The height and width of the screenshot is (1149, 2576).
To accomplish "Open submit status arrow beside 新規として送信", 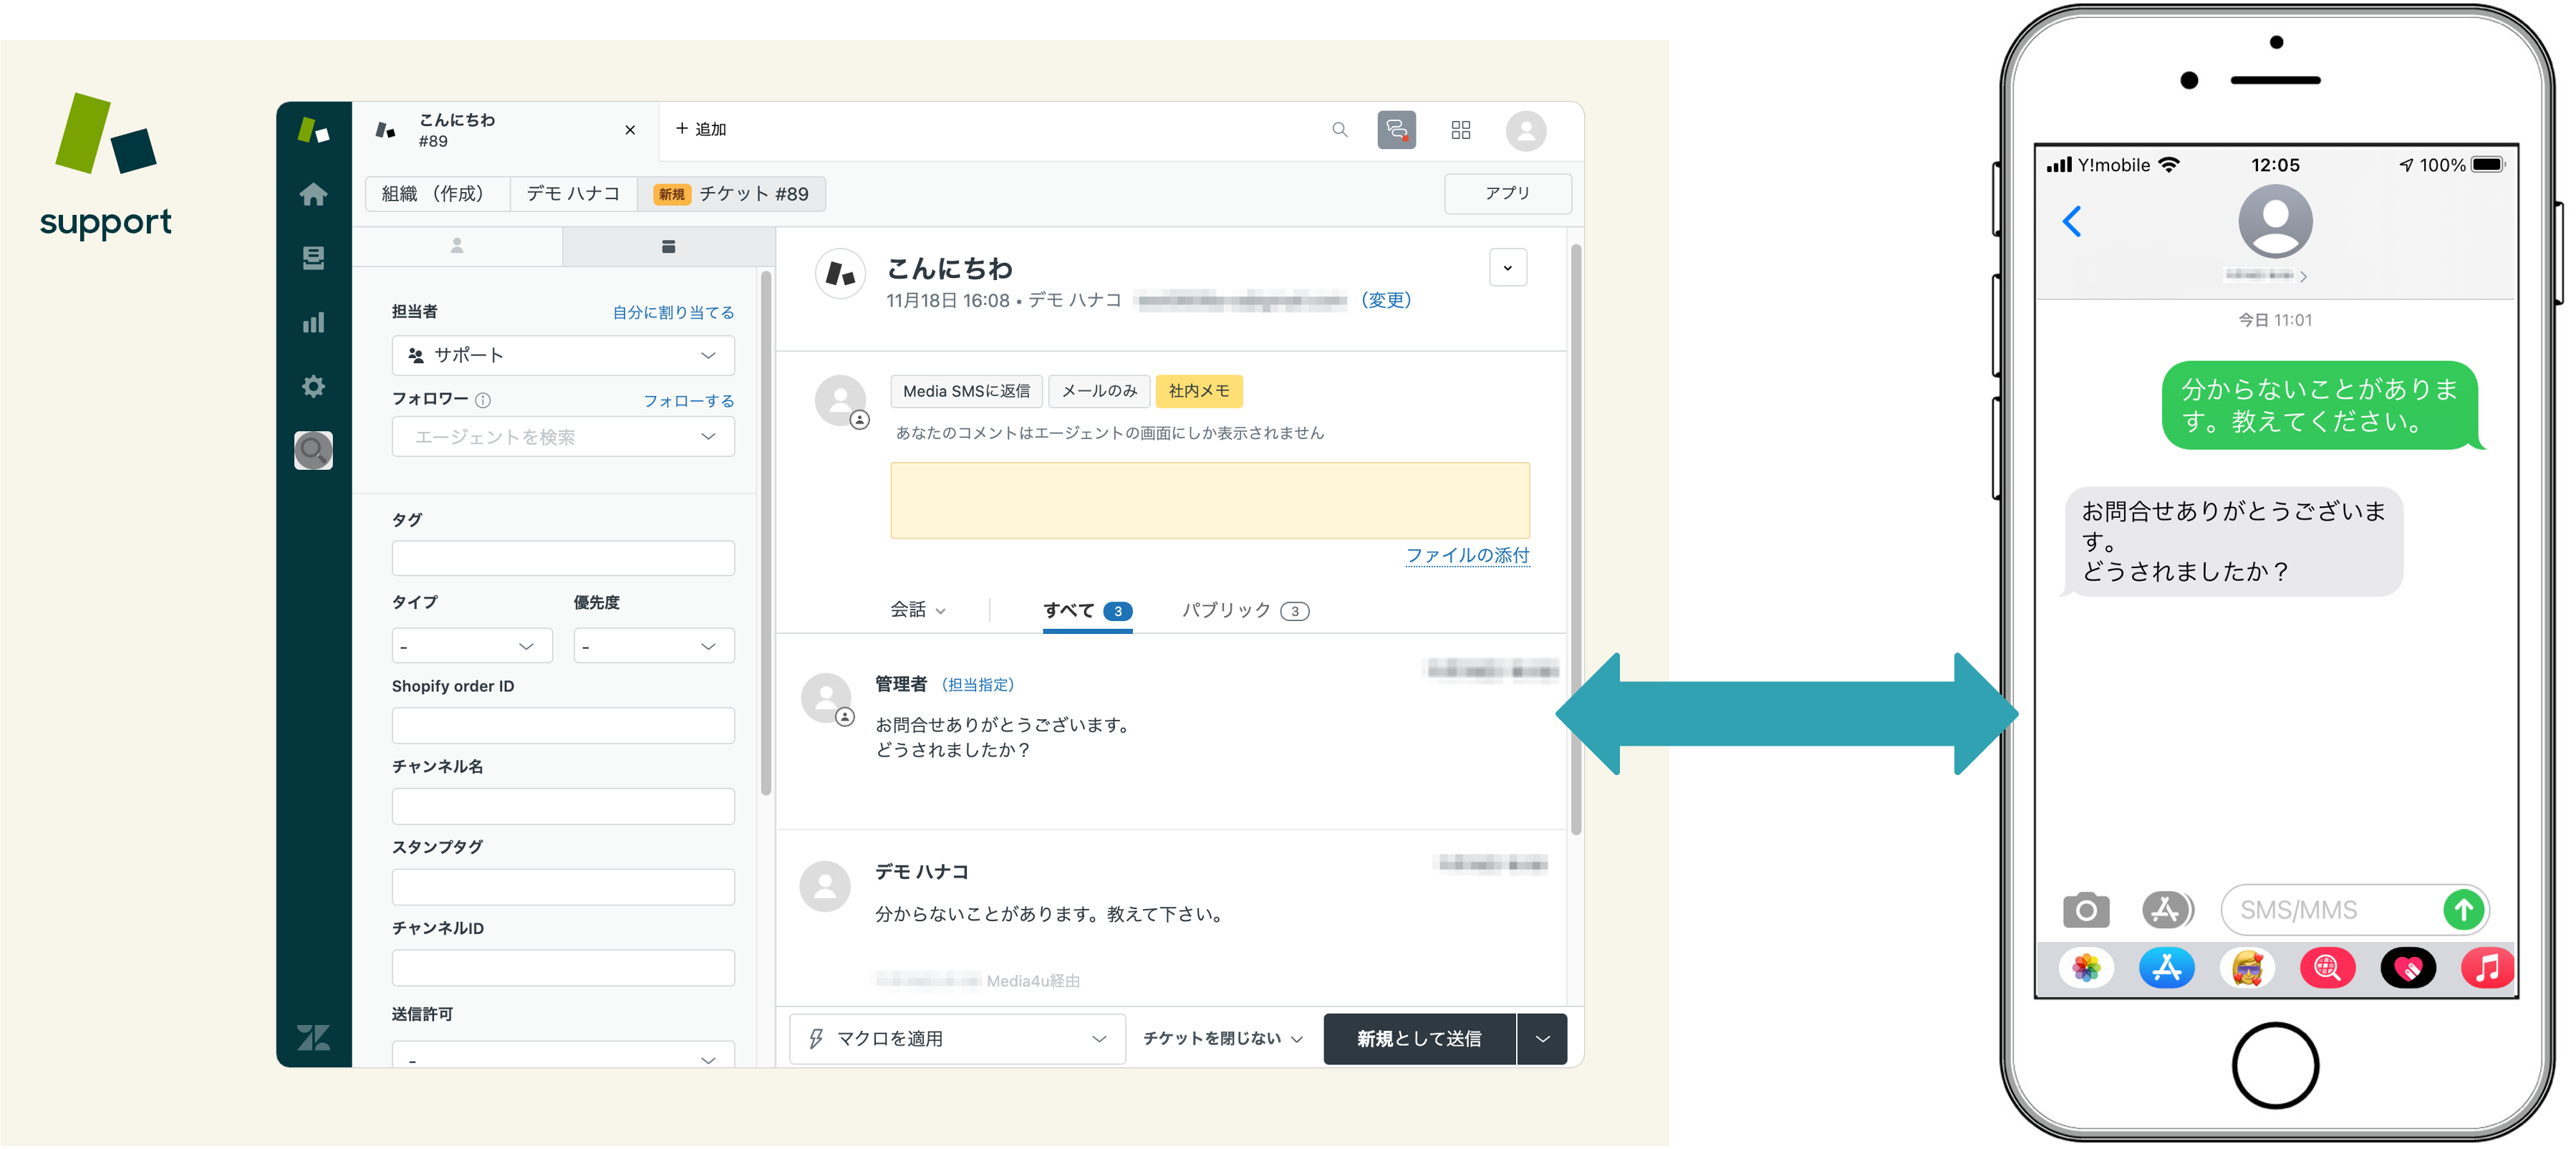I will pyautogui.click(x=1542, y=1039).
